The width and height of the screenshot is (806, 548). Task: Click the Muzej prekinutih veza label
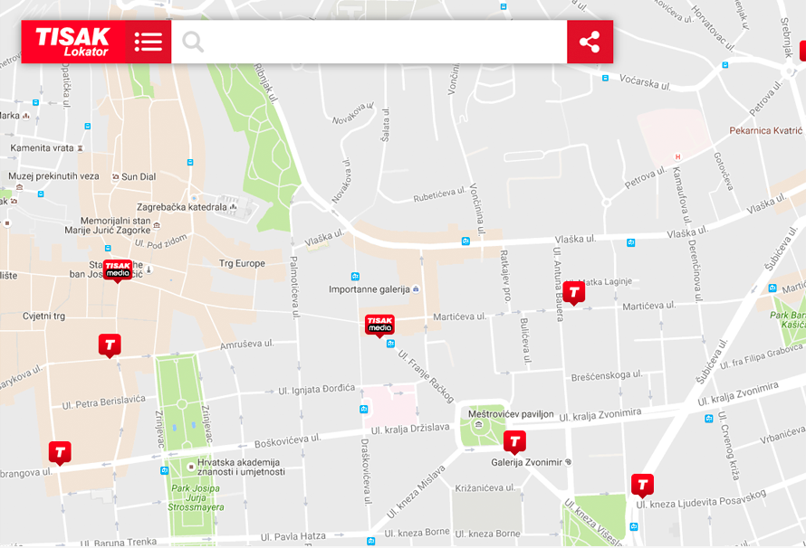point(53,176)
